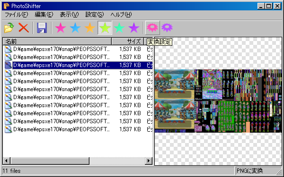This screenshot has width=284, height=177.
Task: Select the first file row in list
Action: (78, 49)
